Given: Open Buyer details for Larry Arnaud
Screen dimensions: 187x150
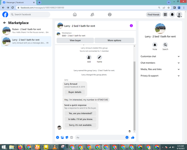Looking at the screenshot, I should point(75,92).
